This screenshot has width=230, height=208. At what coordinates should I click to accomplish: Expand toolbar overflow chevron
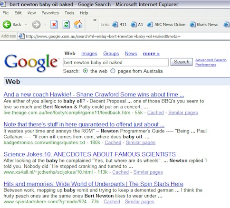point(95,20)
